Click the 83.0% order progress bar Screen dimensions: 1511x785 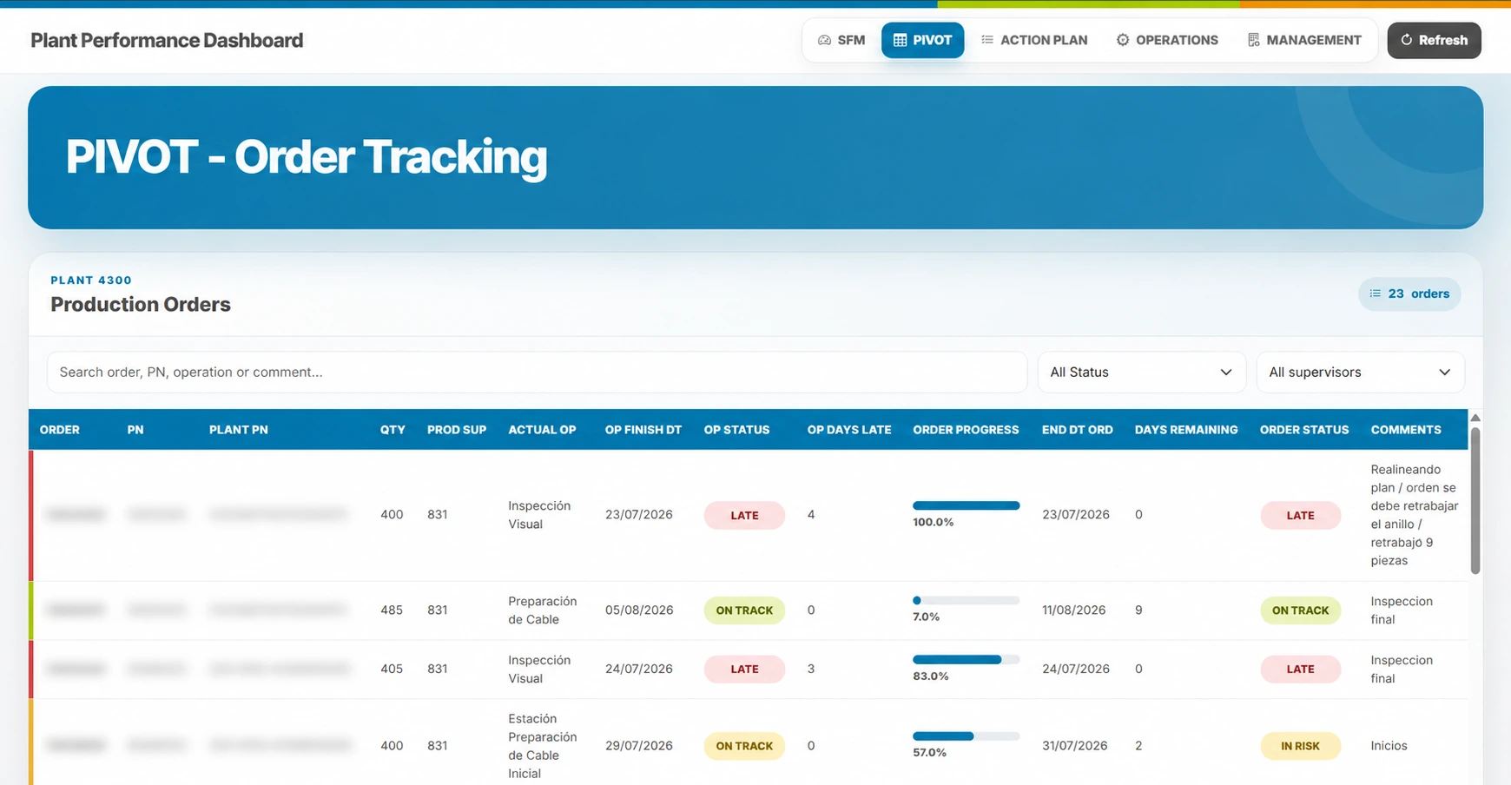[966, 659]
